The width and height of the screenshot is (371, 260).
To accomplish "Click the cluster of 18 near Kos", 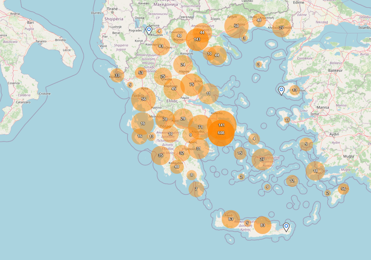I will (315, 170).
